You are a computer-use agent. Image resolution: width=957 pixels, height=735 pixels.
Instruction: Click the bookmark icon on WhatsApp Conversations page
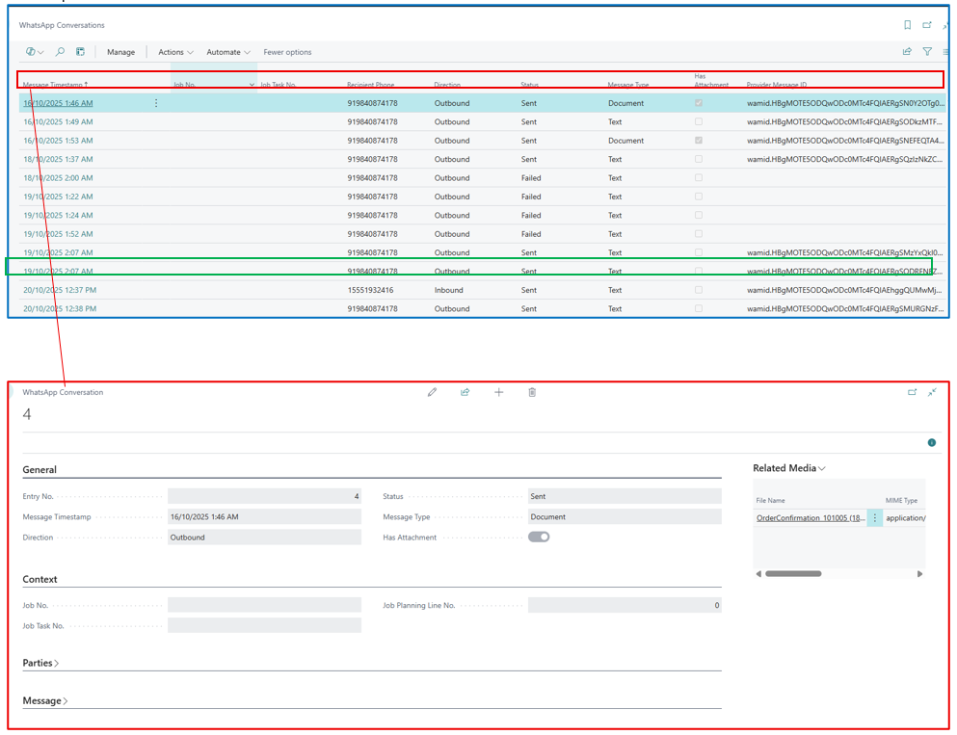pos(907,25)
